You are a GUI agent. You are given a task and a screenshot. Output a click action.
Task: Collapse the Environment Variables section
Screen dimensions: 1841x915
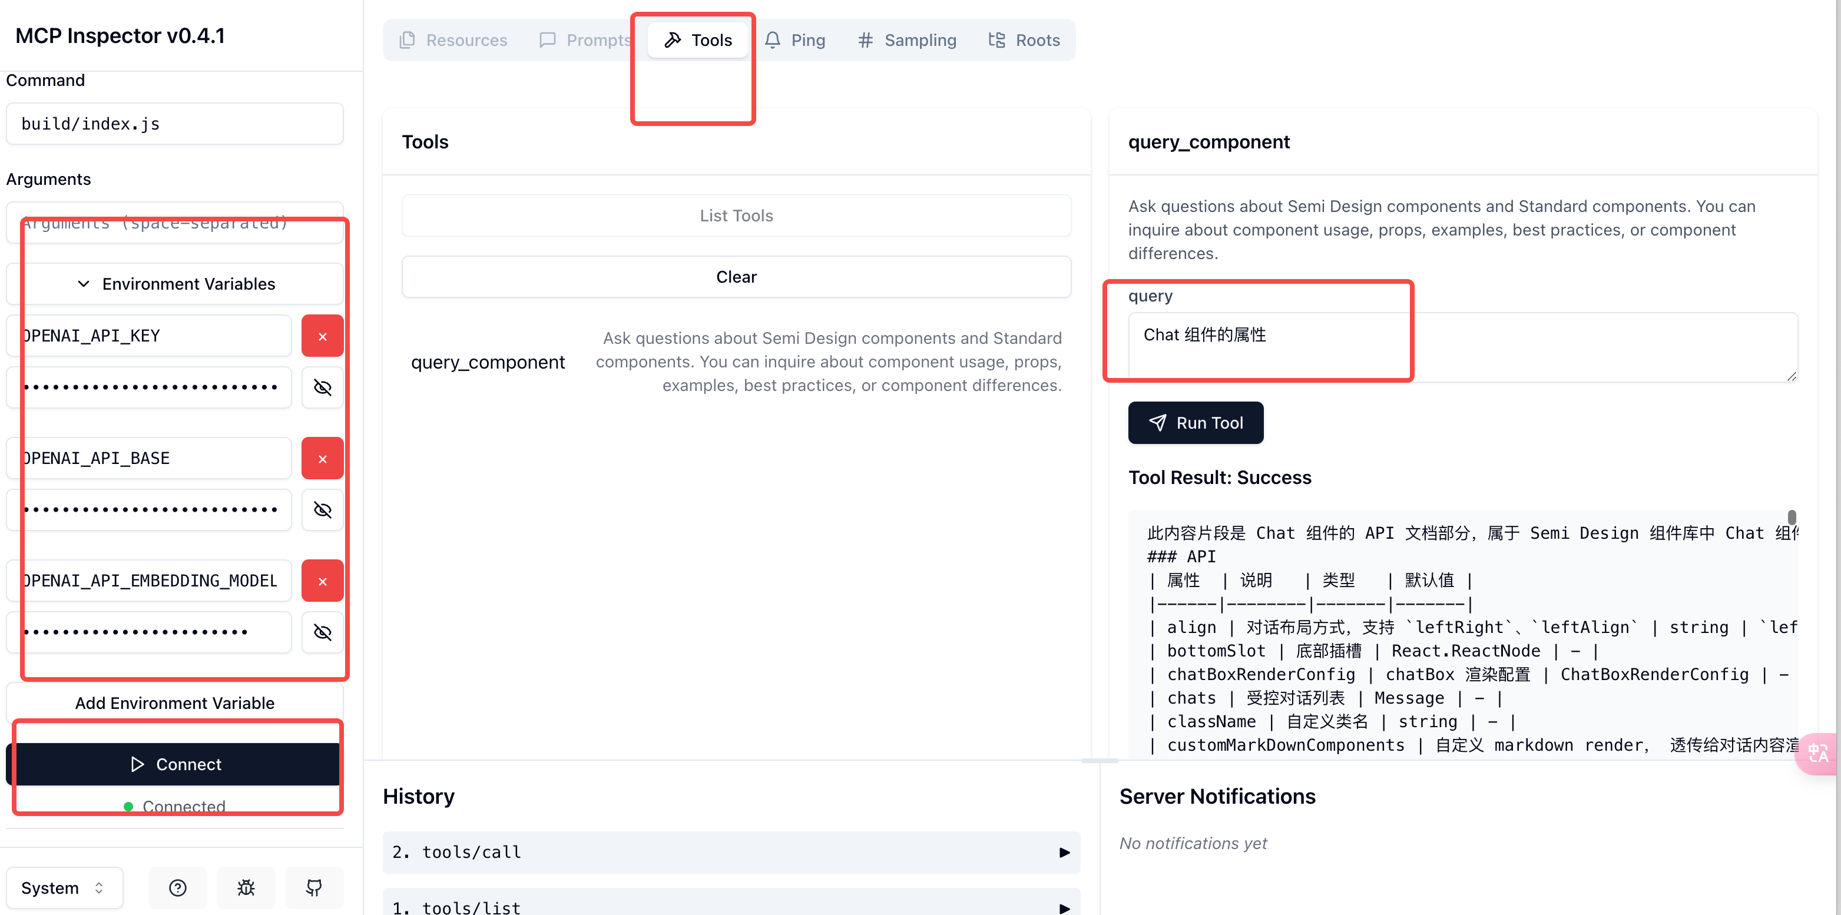pos(175,284)
